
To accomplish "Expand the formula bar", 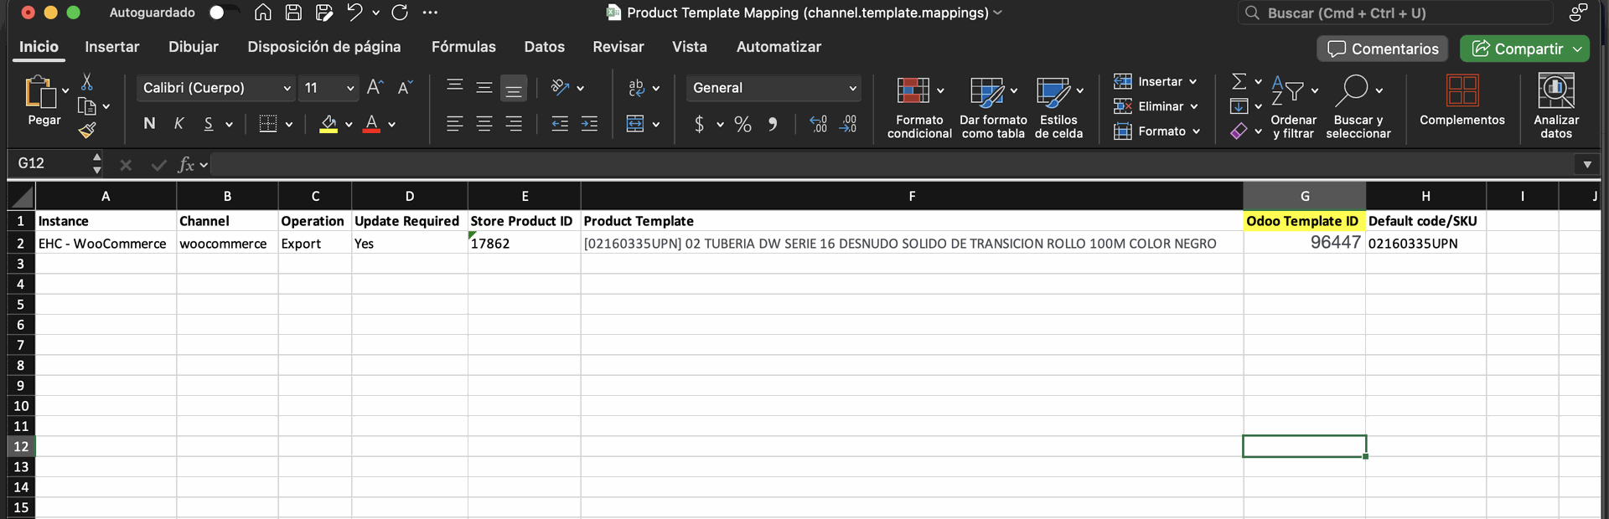I will 1586,164.
